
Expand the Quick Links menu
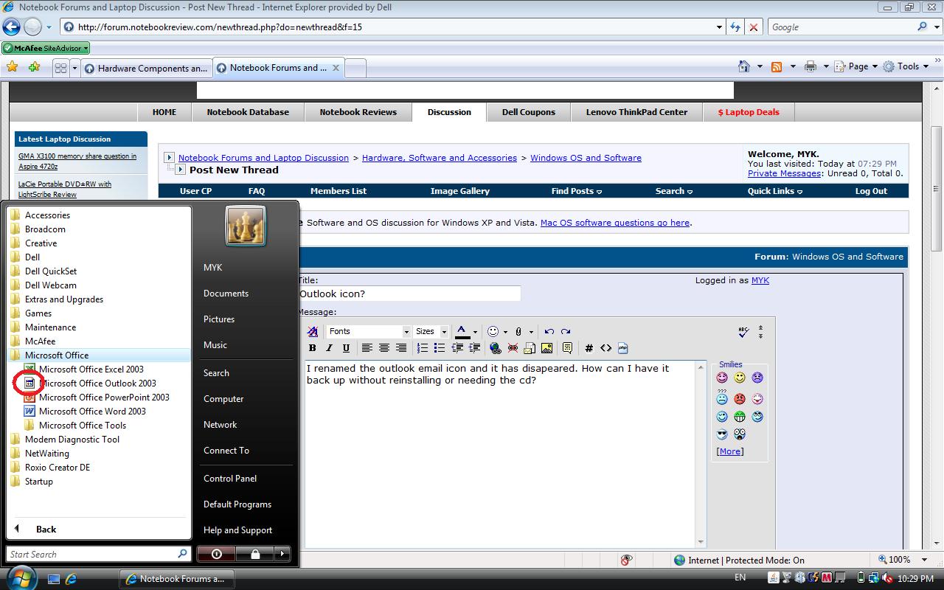point(774,191)
